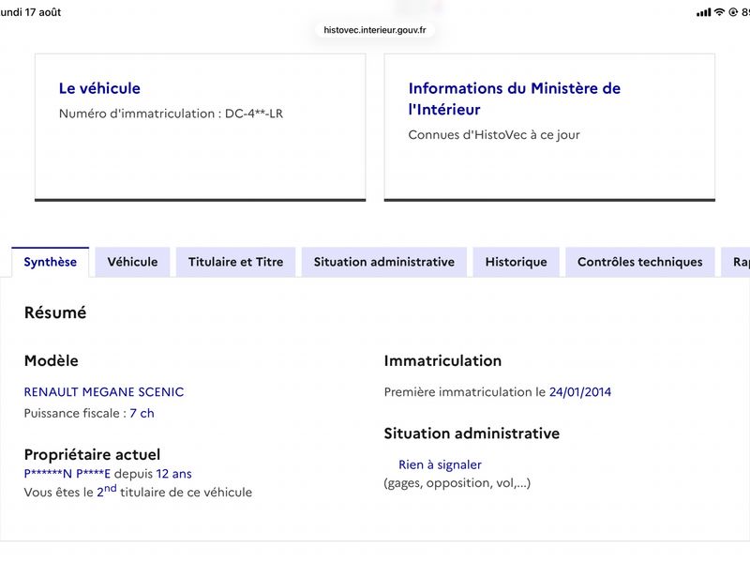The height and width of the screenshot is (563, 750).
Task: Tap the date in the status bar
Action: (31, 12)
